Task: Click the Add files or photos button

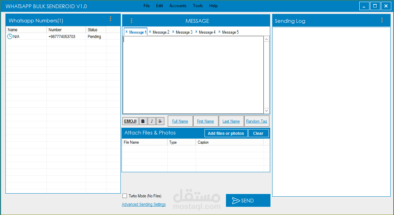Action: tap(226, 133)
